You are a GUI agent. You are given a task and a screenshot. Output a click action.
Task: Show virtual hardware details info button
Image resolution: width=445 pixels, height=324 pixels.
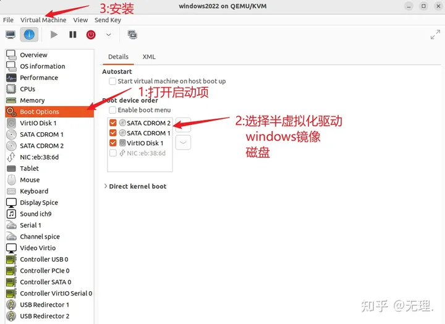(29, 35)
